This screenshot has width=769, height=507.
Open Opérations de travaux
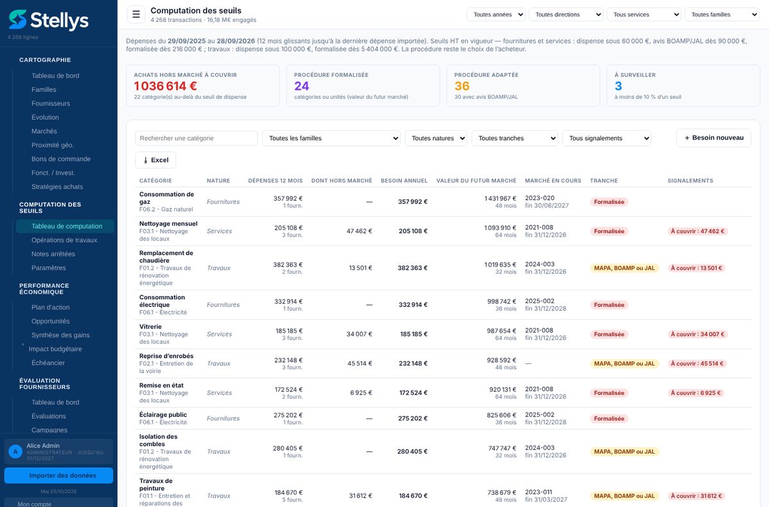(x=64, y=240)
